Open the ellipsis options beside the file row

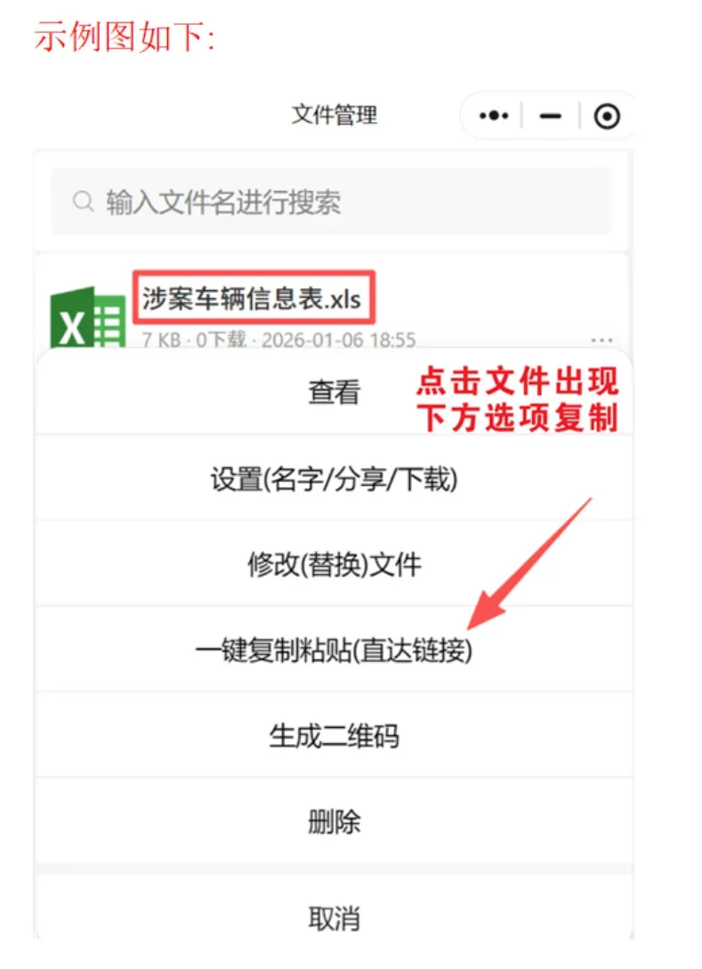(x=601, y=340)
